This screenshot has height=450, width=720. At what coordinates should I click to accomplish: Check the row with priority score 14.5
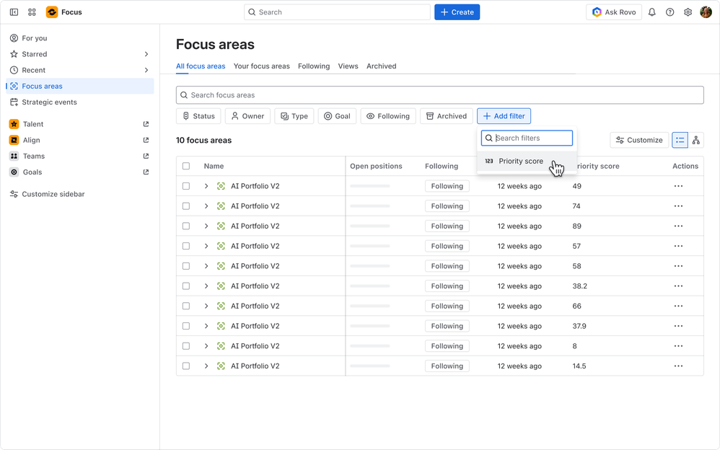(186, 366)
